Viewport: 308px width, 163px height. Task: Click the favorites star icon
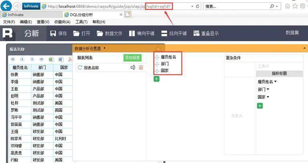[295, 6]
